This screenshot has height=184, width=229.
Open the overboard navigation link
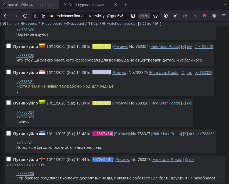click(53, 24)
